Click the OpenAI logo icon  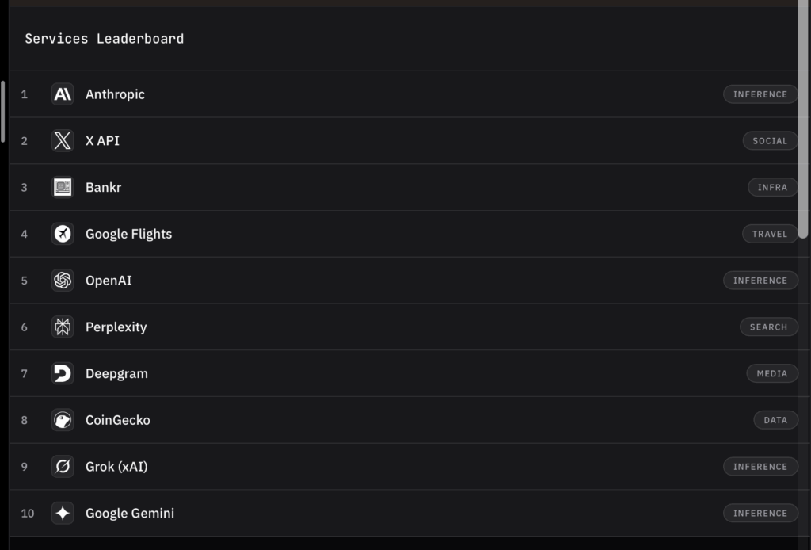63,281
